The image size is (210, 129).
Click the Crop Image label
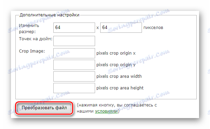click(32, 51)
